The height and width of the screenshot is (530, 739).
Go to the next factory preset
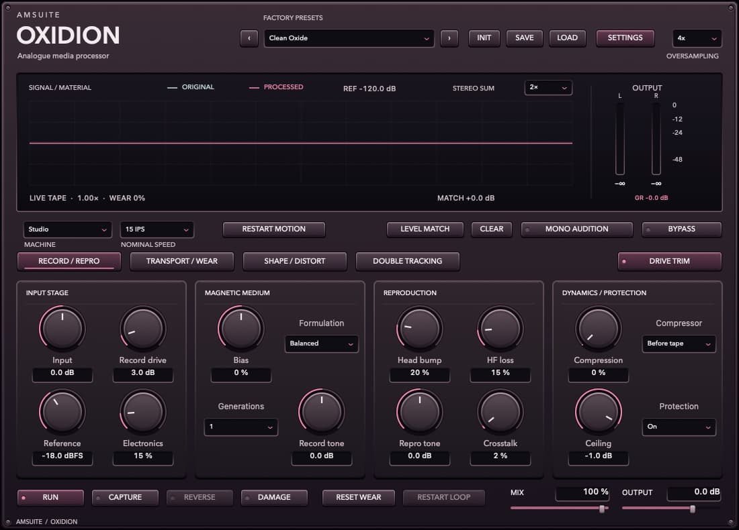tap(449, 38)
